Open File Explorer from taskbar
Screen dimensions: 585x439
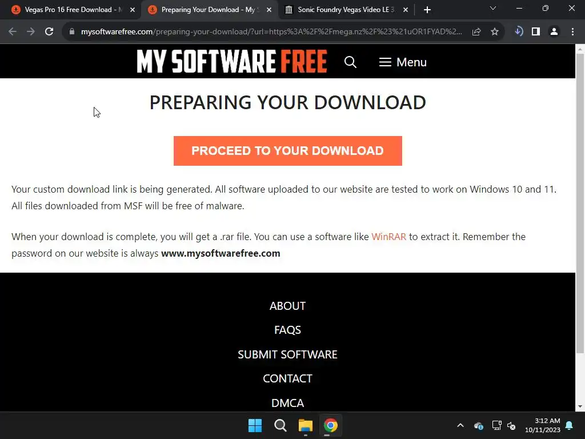pyautogui.click(x=305, y=425)
